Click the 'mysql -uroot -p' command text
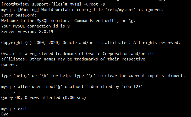The image size is (191, 117). click(x=87, y=4)
